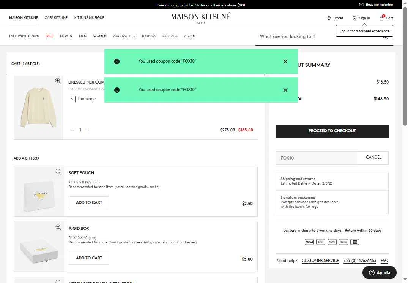Click the struck-through $275.00 price
The image size is (408, 283).
[227, 130]
